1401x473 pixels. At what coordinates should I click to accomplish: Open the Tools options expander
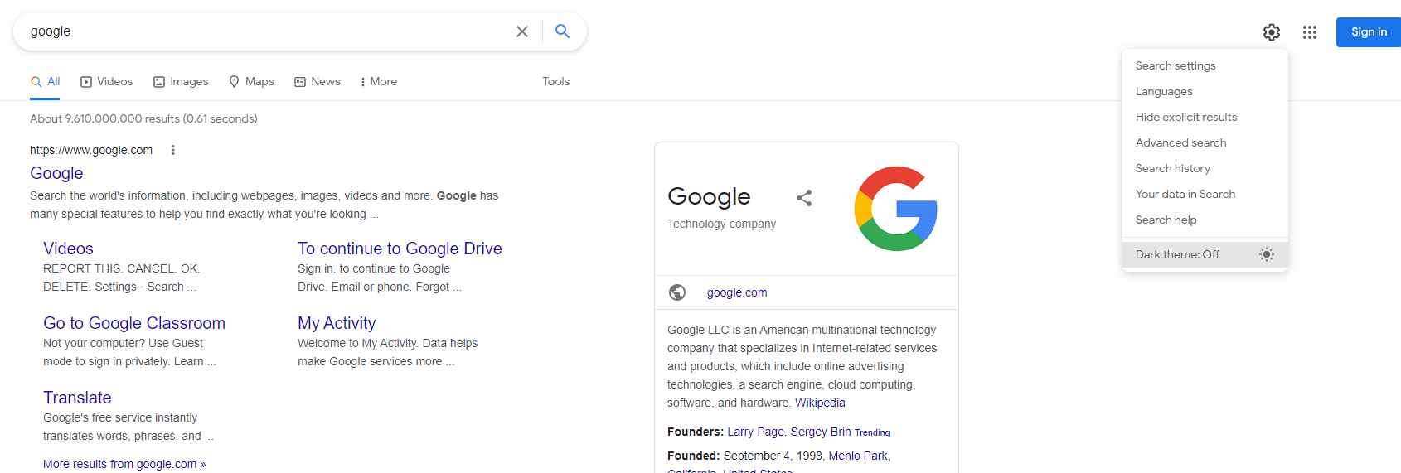[555, 81]
